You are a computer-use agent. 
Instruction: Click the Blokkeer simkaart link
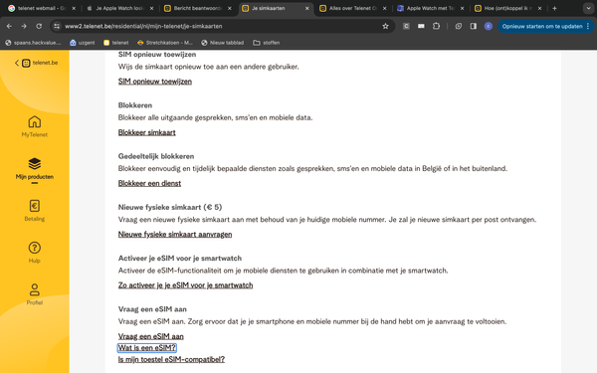tap(146, 132)
